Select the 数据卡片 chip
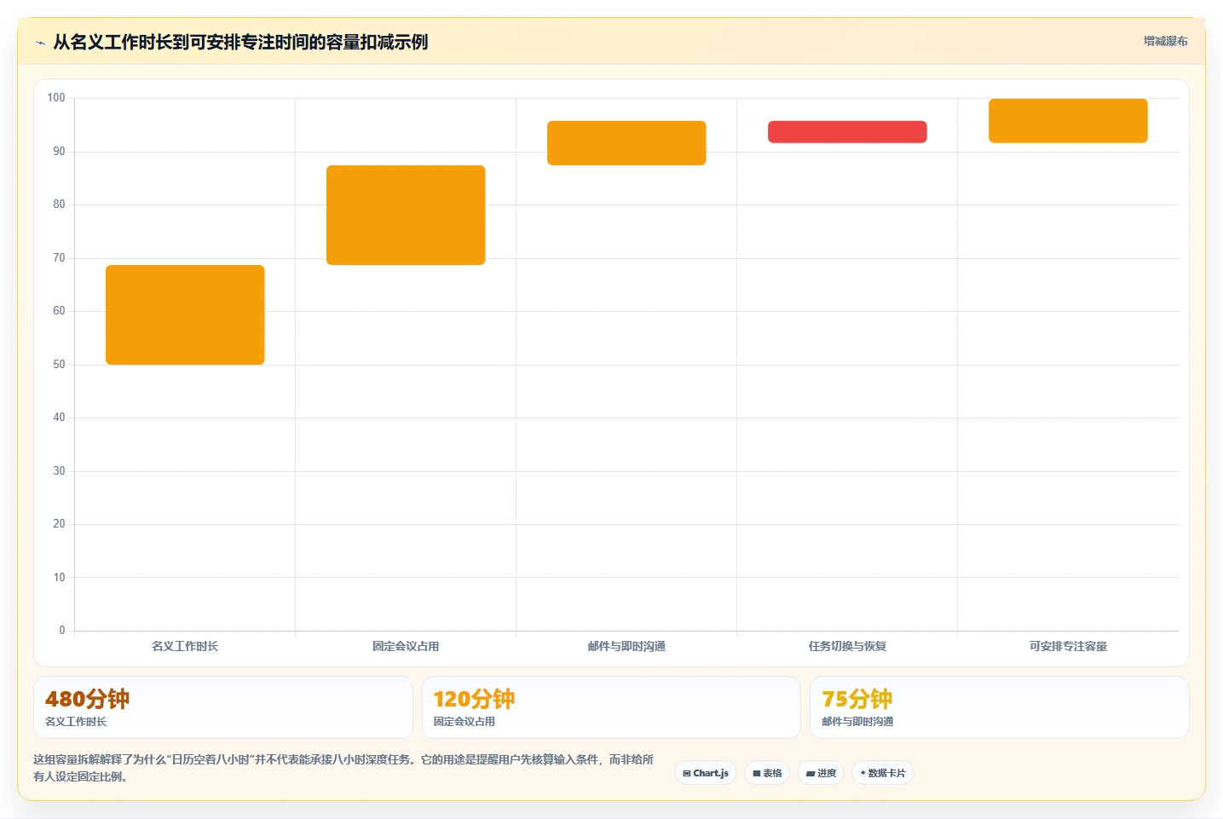The image size is (1223, 819). (883, 773)
